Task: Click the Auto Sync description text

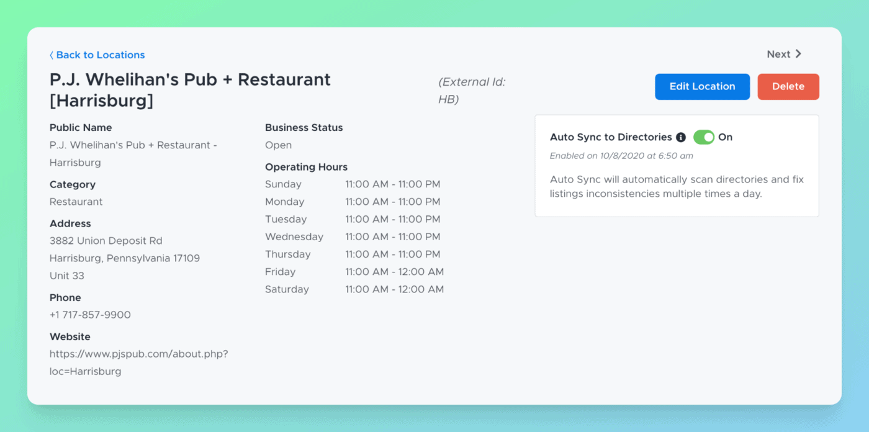Action: coord(676,186)
